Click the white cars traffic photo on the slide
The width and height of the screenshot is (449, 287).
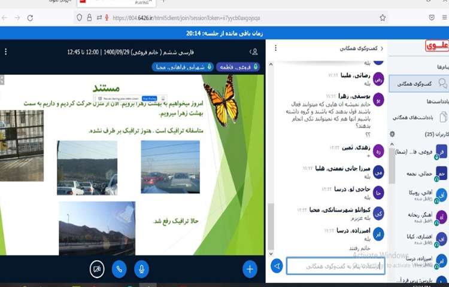tap(87, 168)
